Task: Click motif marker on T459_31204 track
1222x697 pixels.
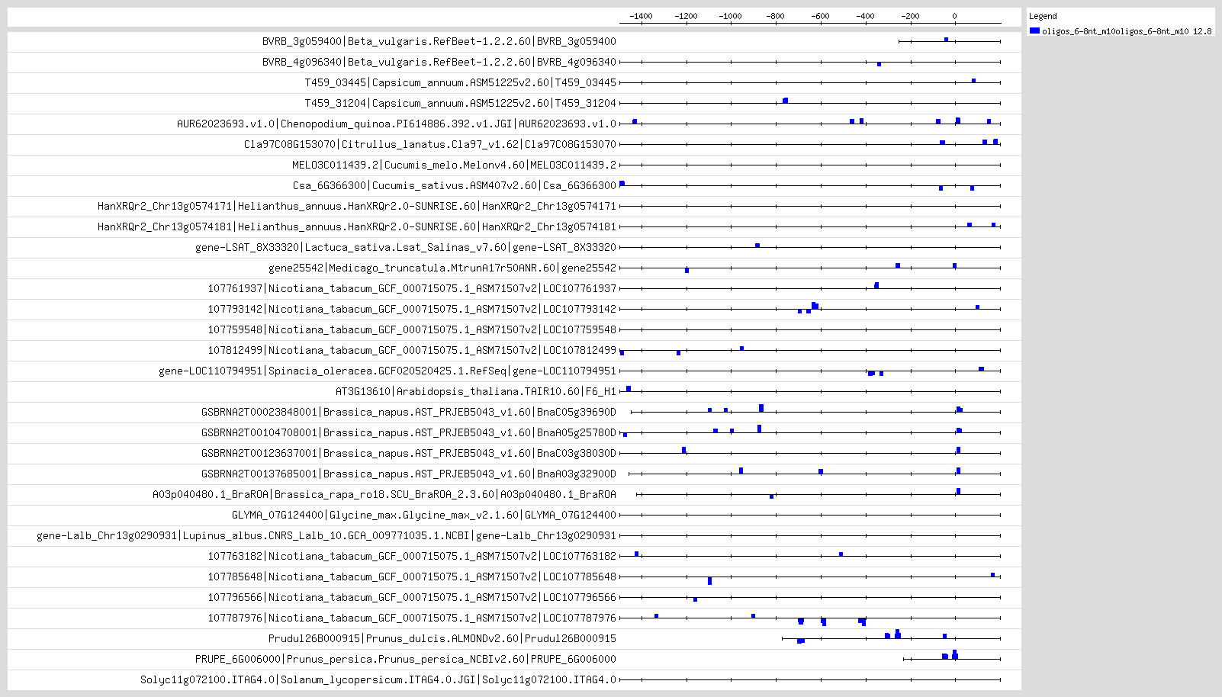Action: click(785, 101)
